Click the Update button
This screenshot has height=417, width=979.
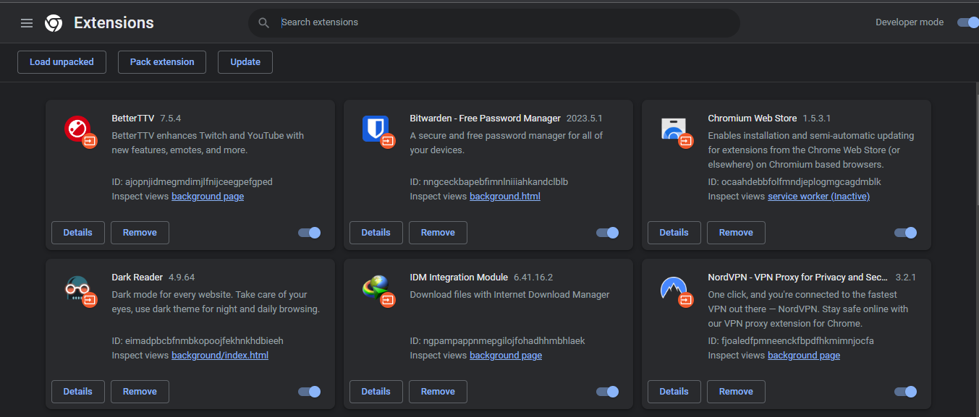245,61
